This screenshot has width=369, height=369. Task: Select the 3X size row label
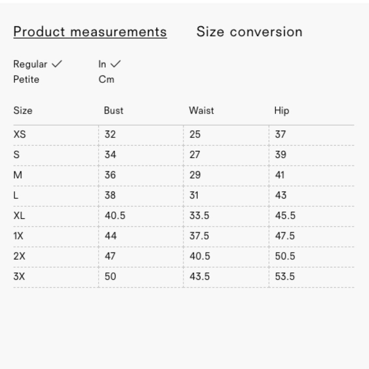(19, 276)
